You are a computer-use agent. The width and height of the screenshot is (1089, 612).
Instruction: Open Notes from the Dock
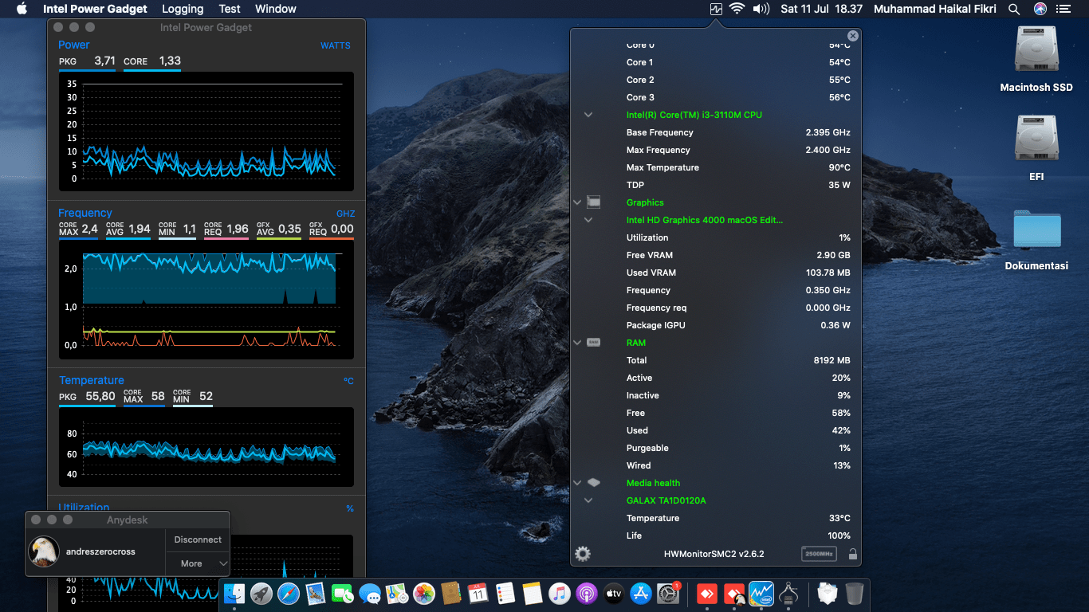click(x=533, y=593)
